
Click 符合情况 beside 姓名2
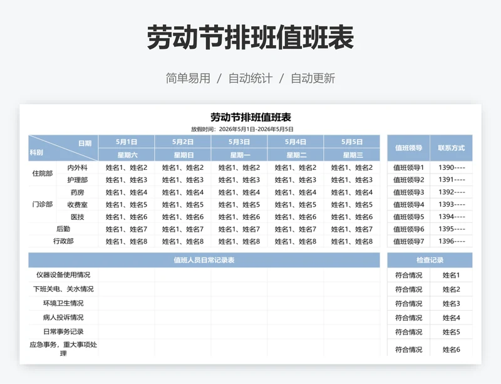(409, 289)
